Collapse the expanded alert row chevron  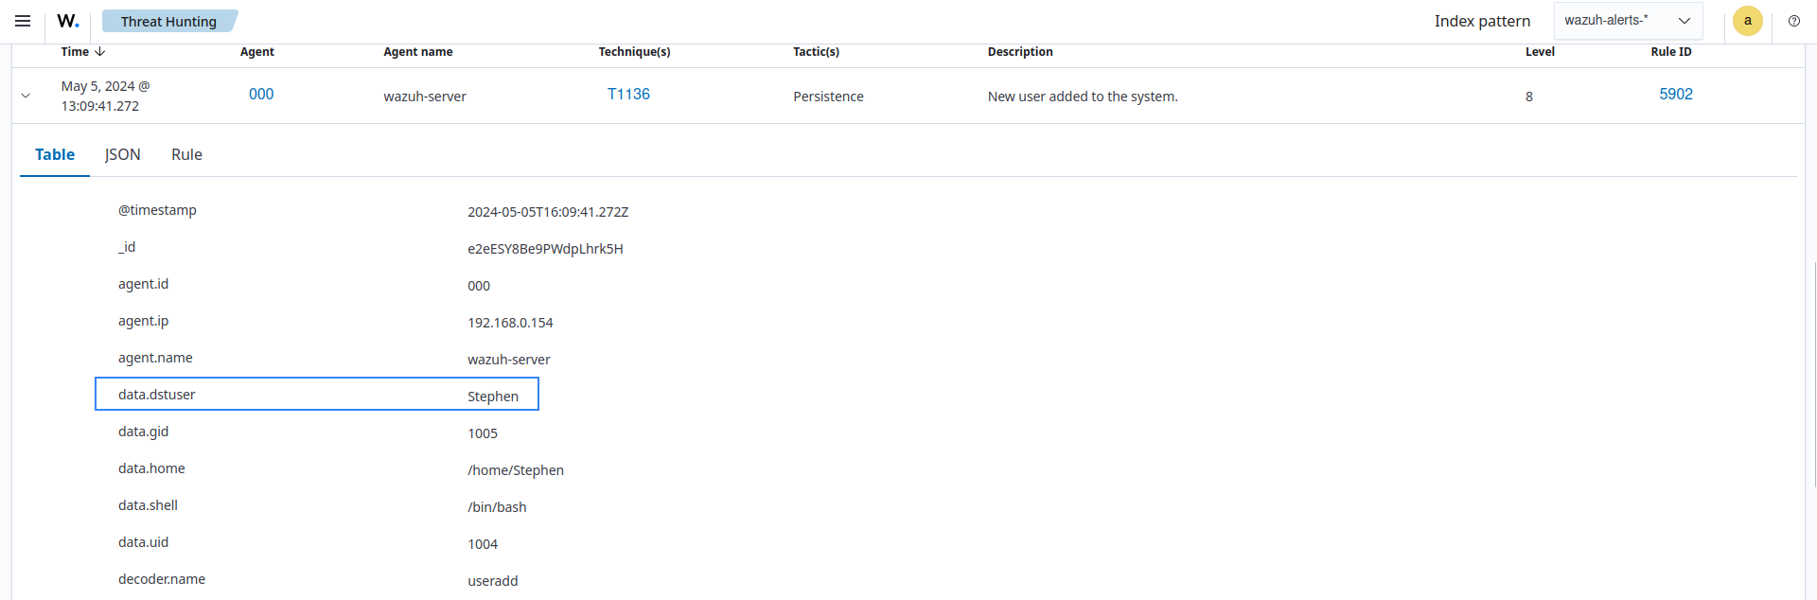point(26,96)
